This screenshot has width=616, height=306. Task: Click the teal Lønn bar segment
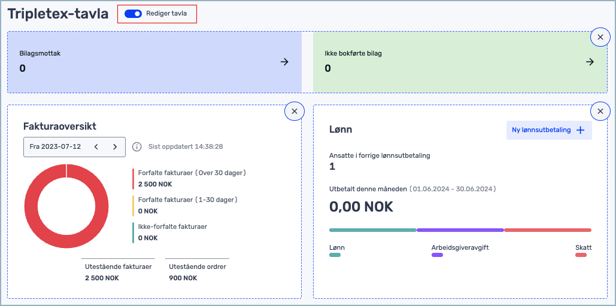tap(373, 230)
